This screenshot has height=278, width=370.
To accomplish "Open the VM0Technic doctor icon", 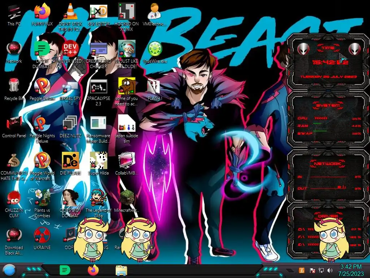I will pyautogui.click(x=155, y=14).
